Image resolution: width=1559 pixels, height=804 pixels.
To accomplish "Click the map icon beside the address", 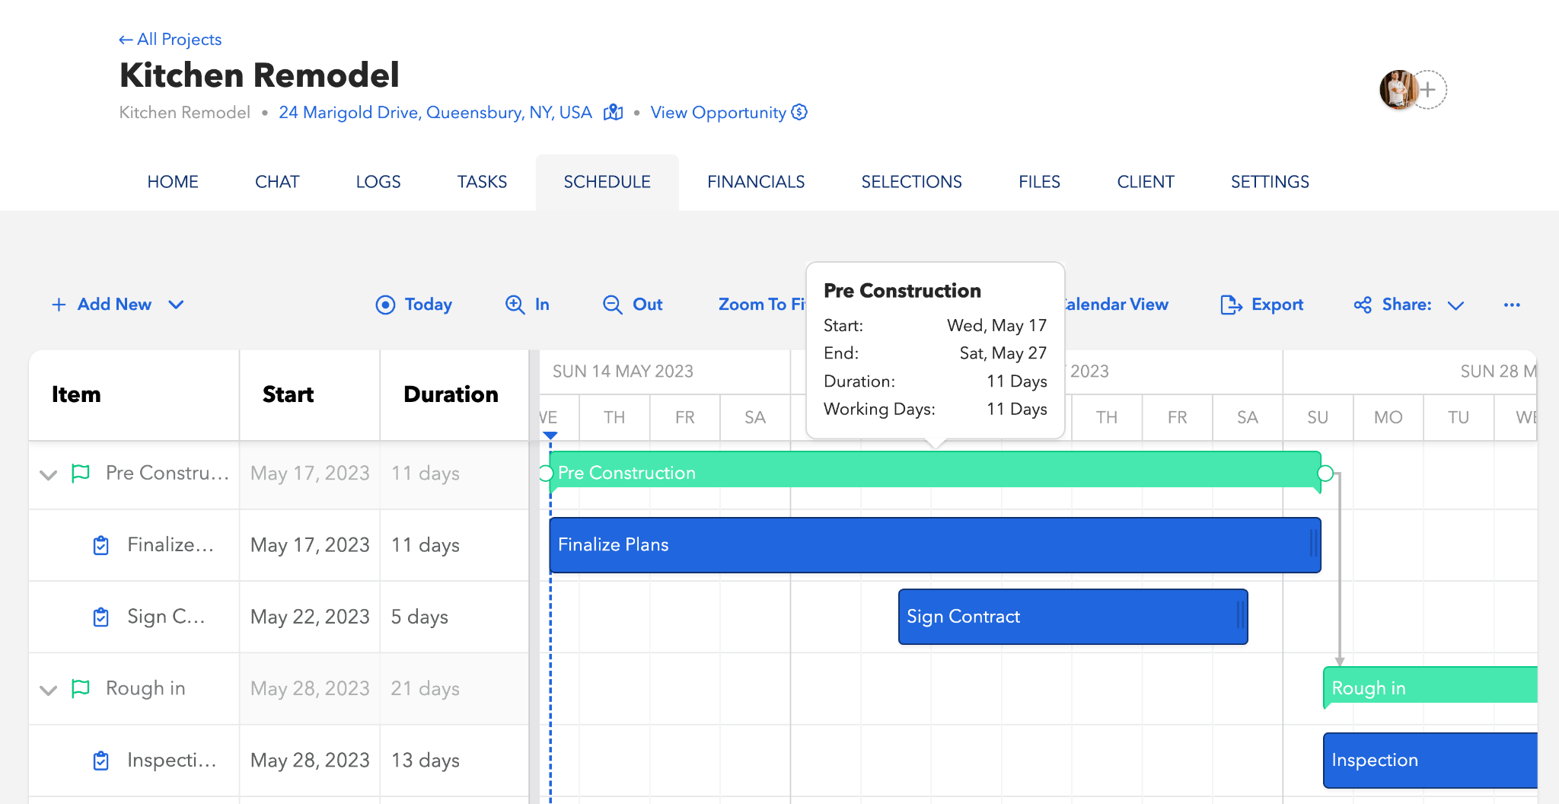I will [613, 113].
